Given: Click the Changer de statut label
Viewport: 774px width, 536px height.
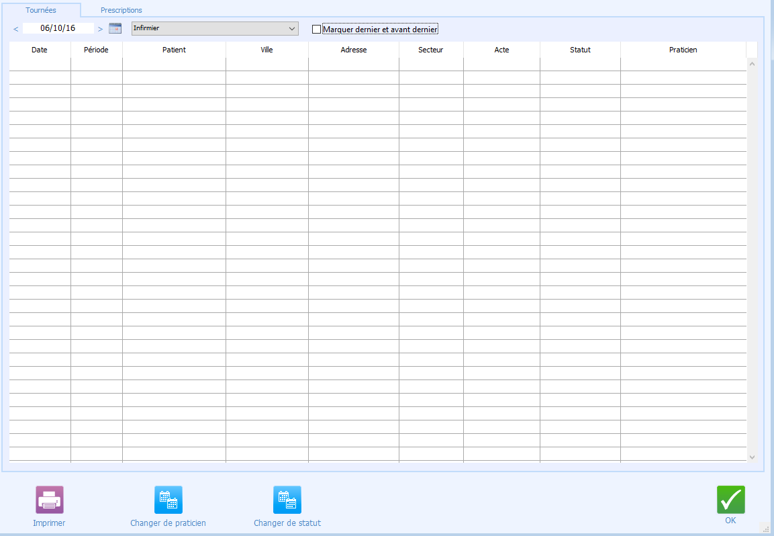Looking at the screenshot, I should coord(287,523).
